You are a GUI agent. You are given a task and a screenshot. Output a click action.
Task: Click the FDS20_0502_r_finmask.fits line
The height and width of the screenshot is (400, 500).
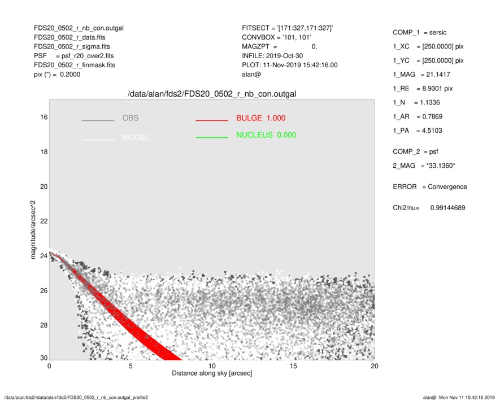pos(75,65)
